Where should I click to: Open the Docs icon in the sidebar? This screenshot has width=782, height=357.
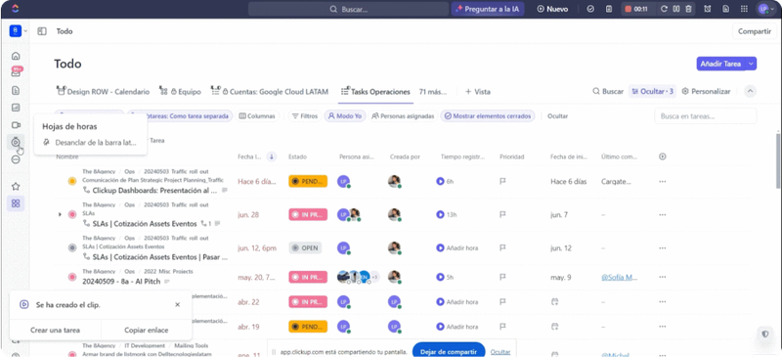point(16,90)
